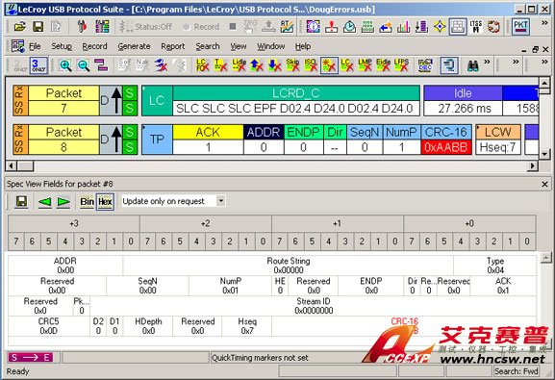Expand the overflow chevron beside binoculars icon
This screenshot has width=555, height=380.
point(487,62)
